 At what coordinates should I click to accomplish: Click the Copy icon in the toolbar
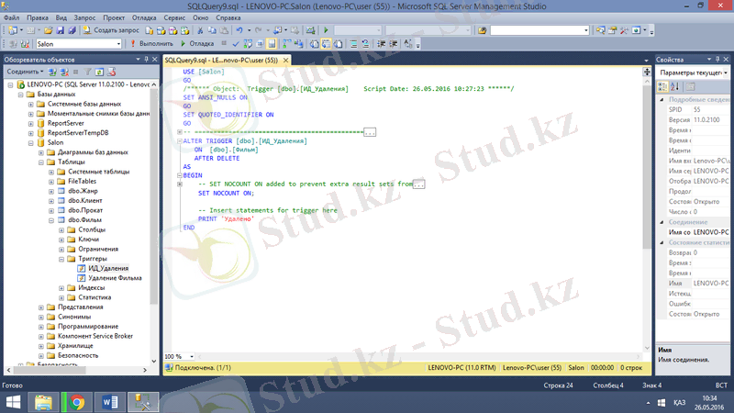point(212,30)
